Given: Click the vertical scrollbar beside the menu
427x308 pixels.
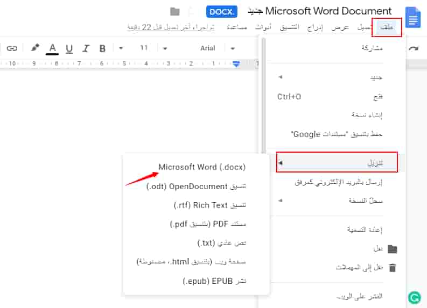Looking at the screenshot, I should (x=263, y=95).
